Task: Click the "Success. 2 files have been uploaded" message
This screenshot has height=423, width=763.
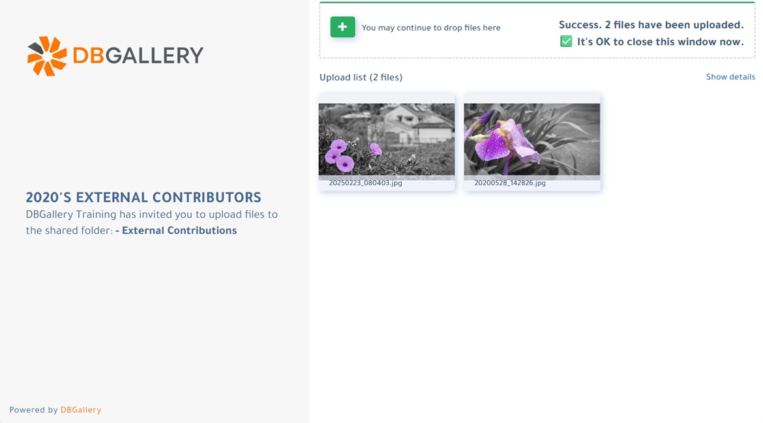Action: tap(651, 25)
